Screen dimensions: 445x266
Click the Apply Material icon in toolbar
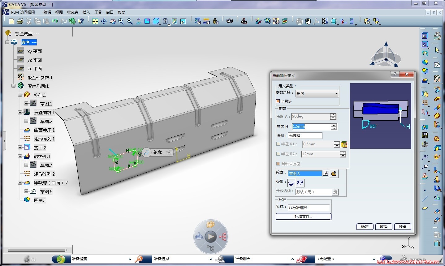tap(276, 21)
